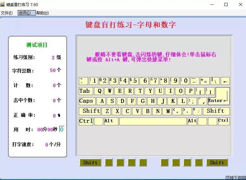
Task: Click the F key on virtual keyboard
Action: (x=132, y=101)
